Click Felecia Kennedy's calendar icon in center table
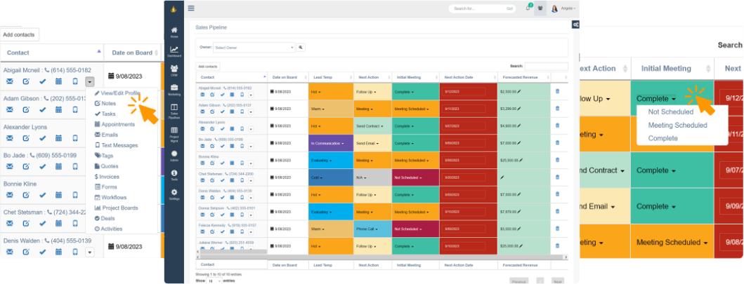 pyautogui.click(x=232, y=231)
